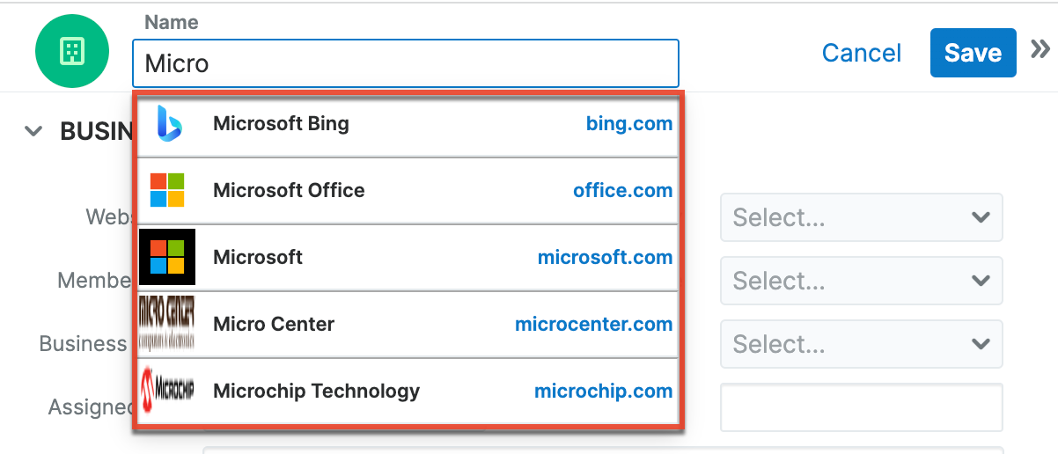Click the empty field below the dropdowns
This screenshot has width=1058, height=454.
pyautogui.click(x=861, y=407)
